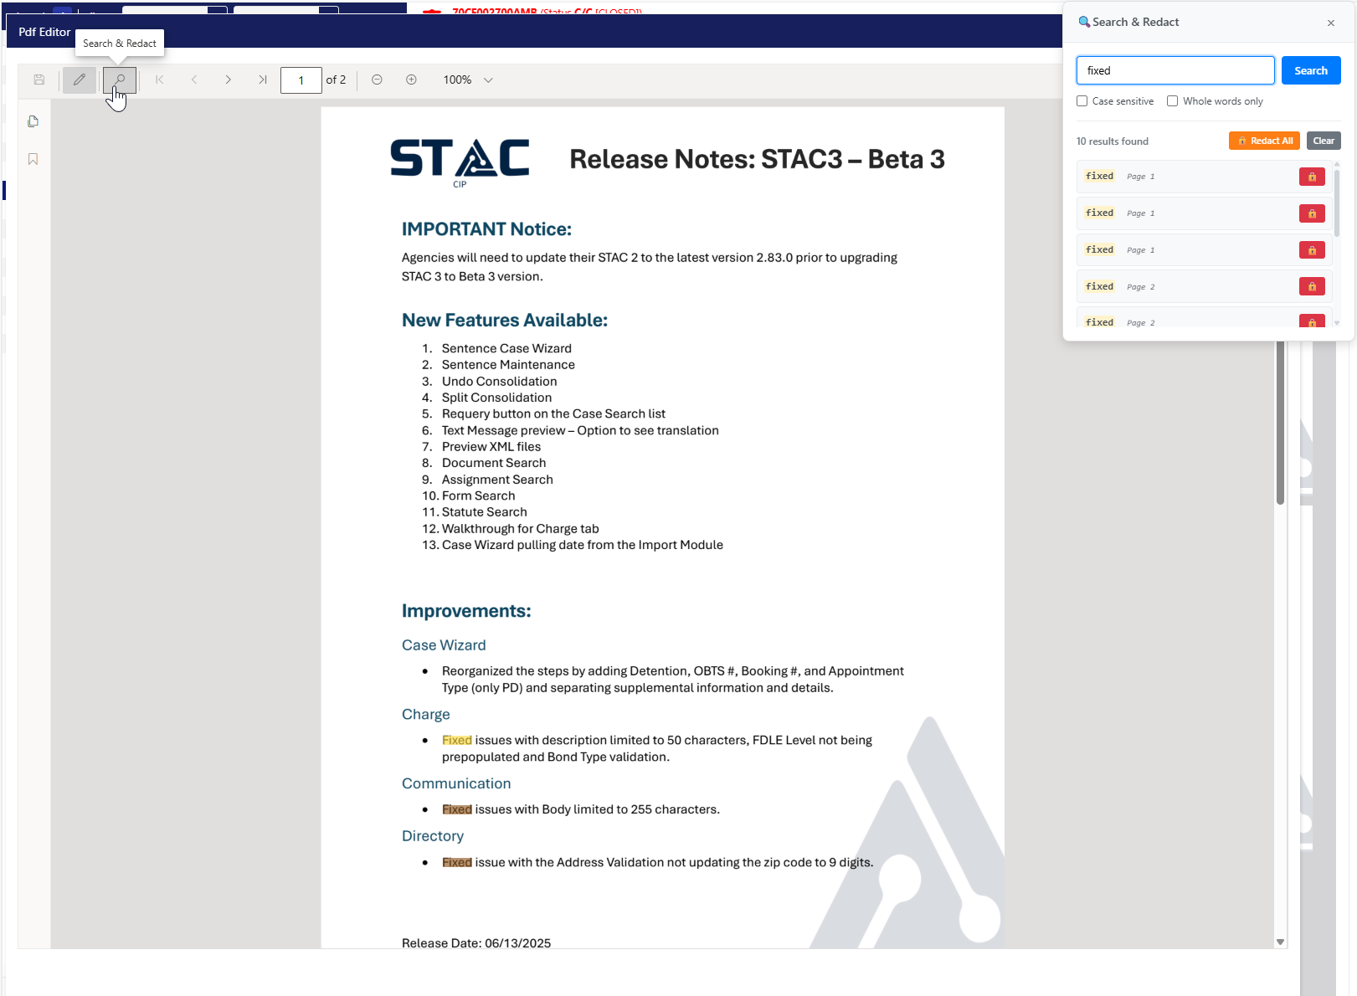Screen dimensions: 1357x996
Task: Click the search text field containing 'fixed'
Action: pos(1175,71)
